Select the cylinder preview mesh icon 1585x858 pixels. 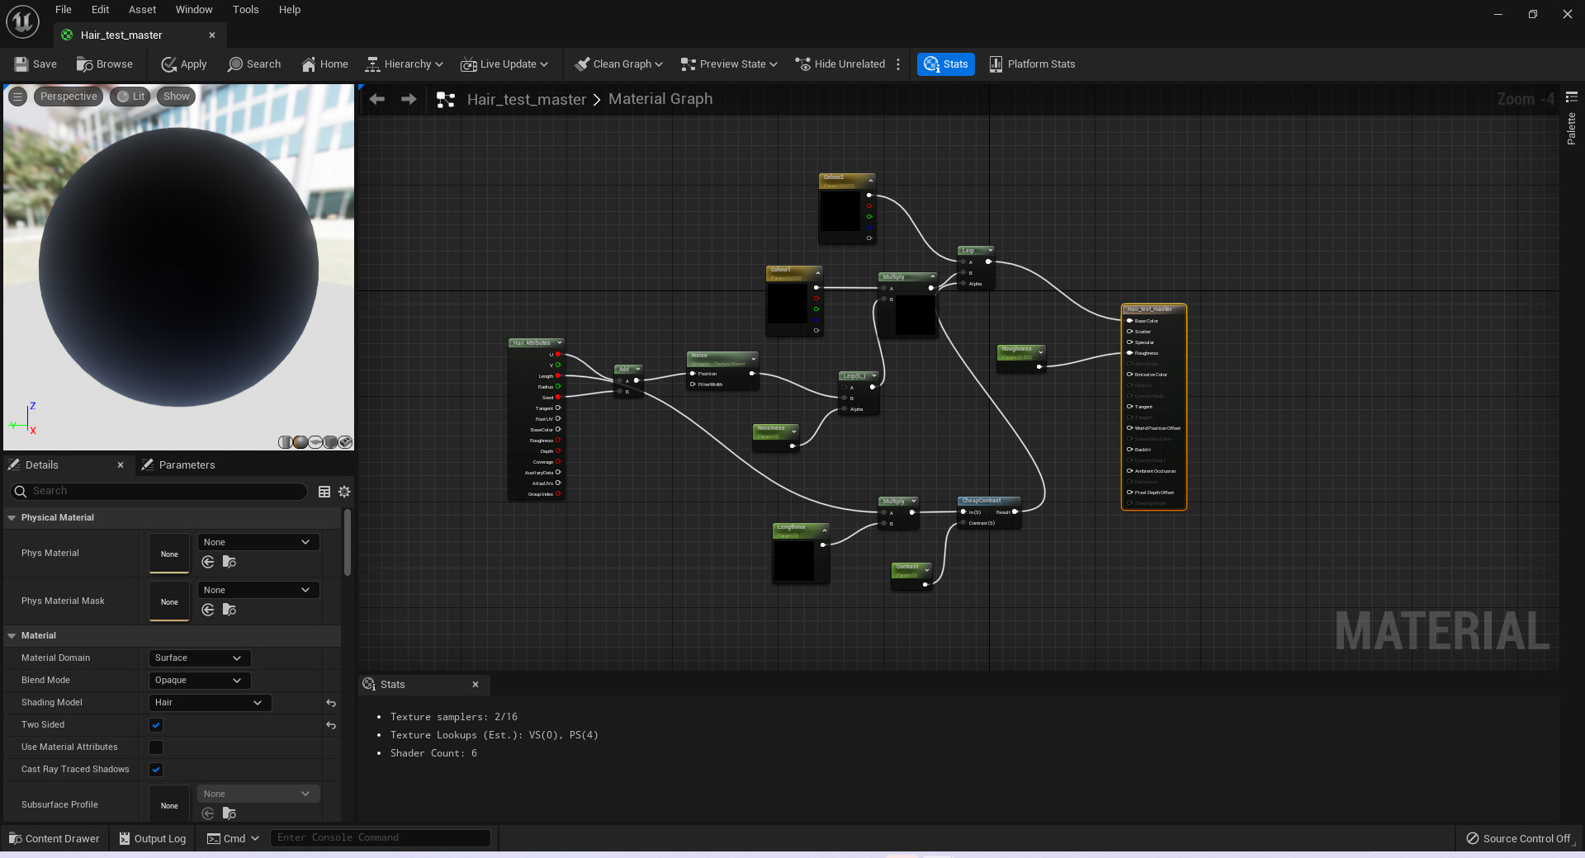click(285, 442)
